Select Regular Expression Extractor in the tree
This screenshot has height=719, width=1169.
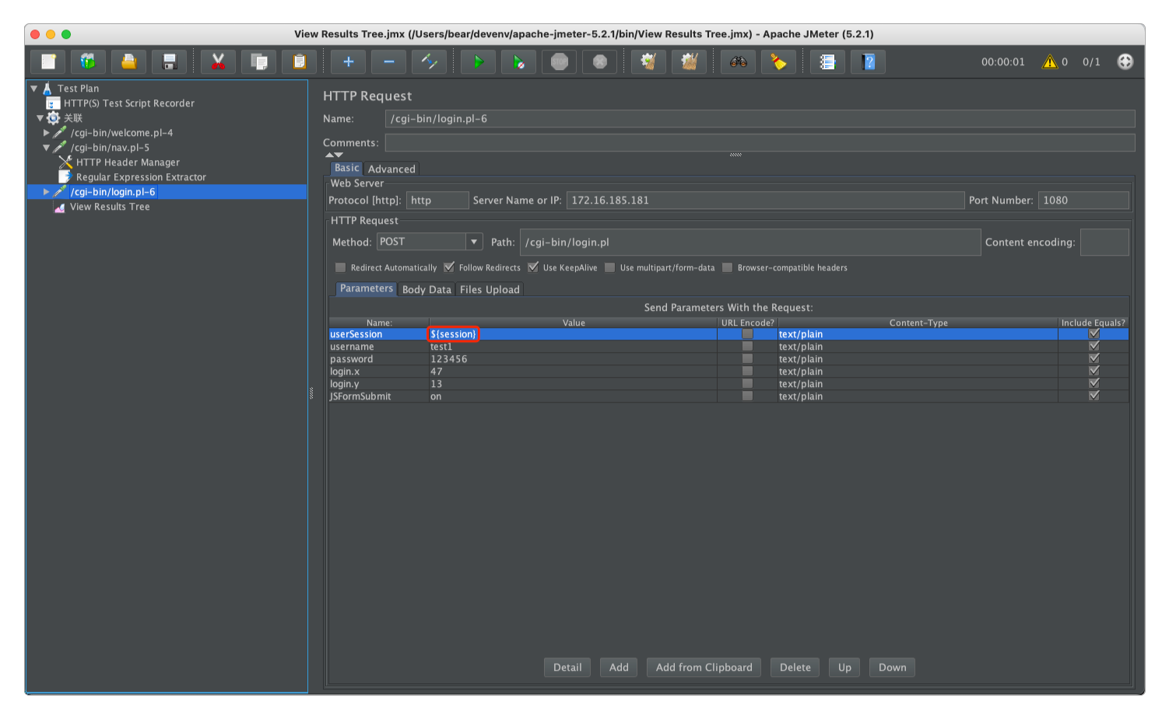pyautogui.click(x=141, y=177)
